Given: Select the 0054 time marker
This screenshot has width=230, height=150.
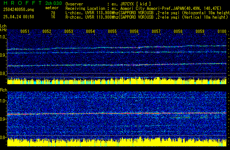Looking at the screenshot, I should pos(90,31).
